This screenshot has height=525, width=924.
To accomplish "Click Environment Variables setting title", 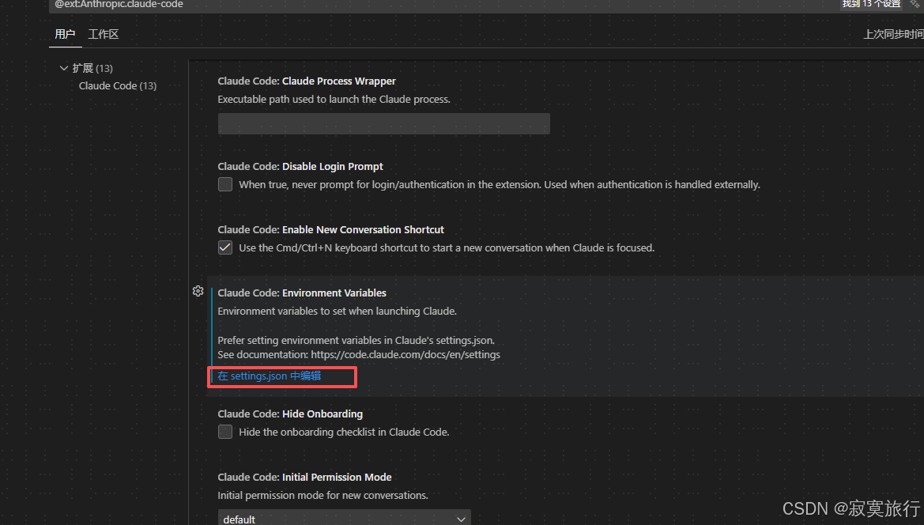I will click(302, 293).
